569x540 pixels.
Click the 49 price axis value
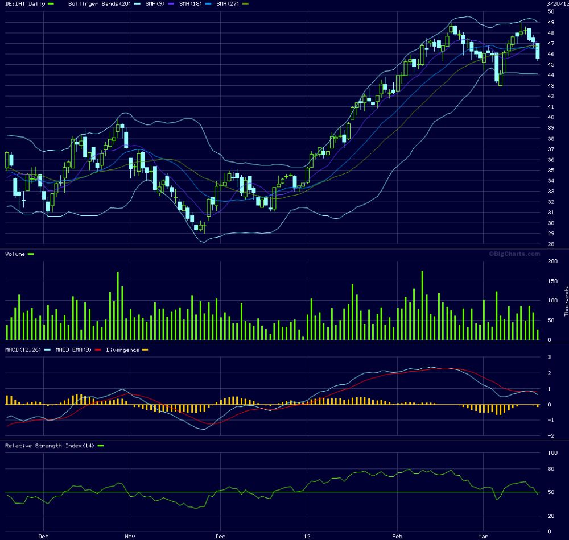coord(551,23)
